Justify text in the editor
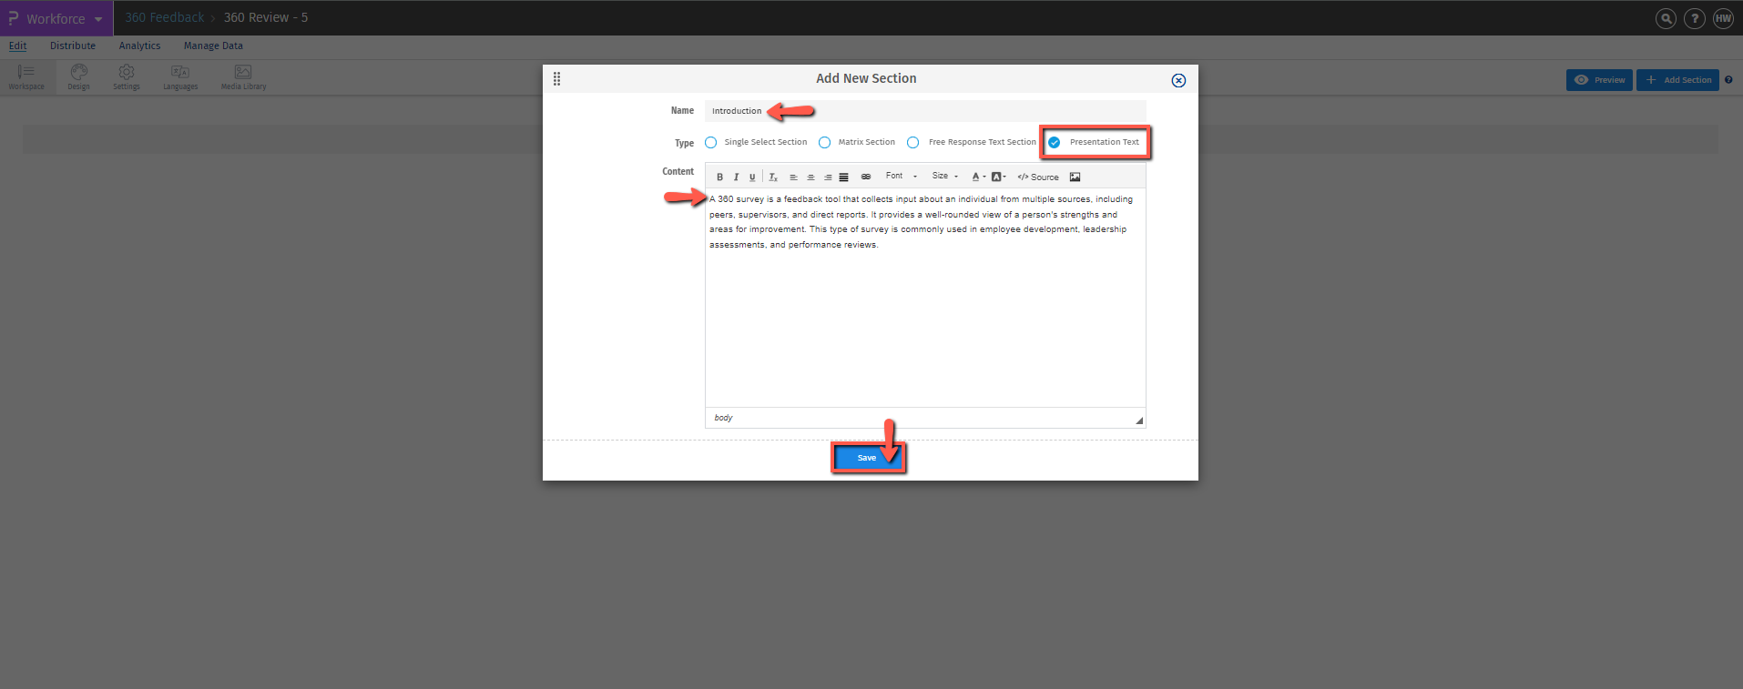The height and width of the screenshot is (689, 1743). pos(844,177)
